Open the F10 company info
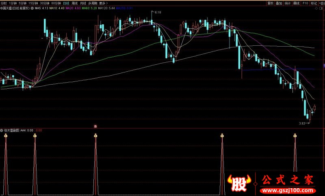The image size is (325, 196). tap(305, 3)
